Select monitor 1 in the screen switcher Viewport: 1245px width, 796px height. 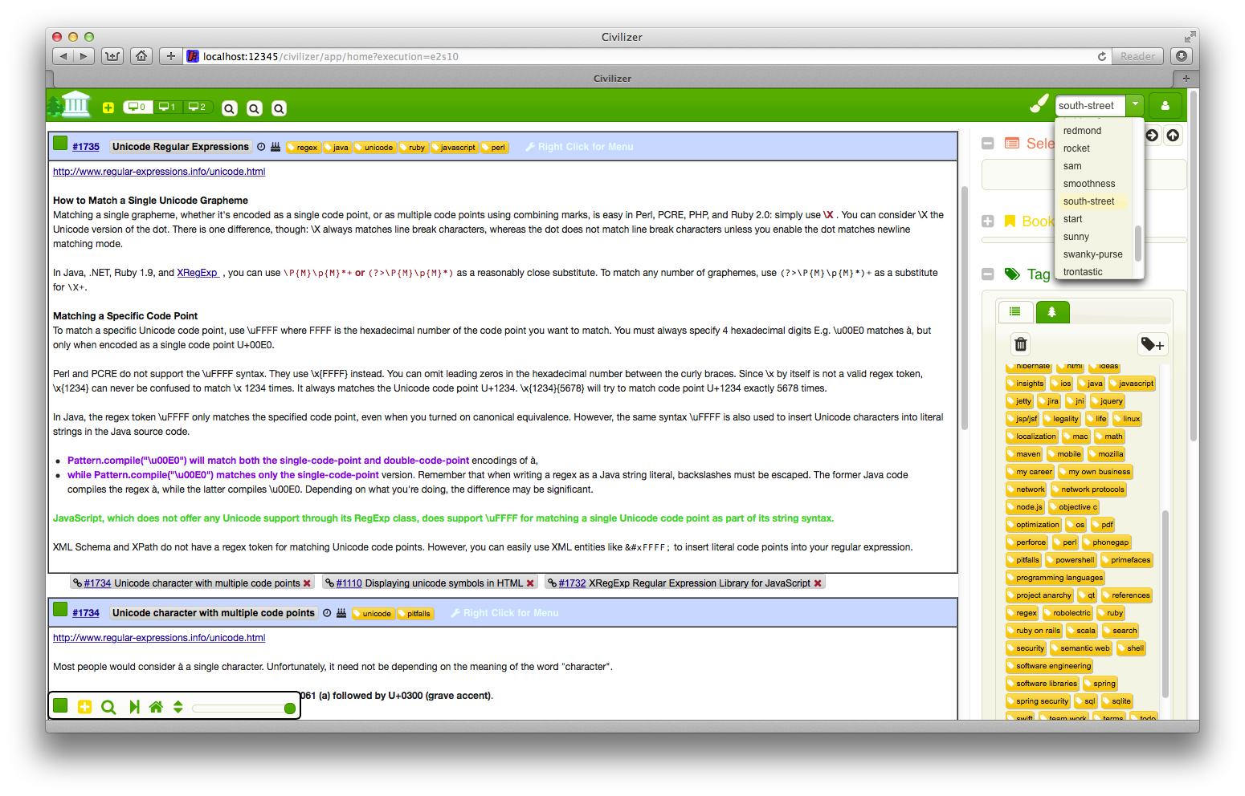167,106
